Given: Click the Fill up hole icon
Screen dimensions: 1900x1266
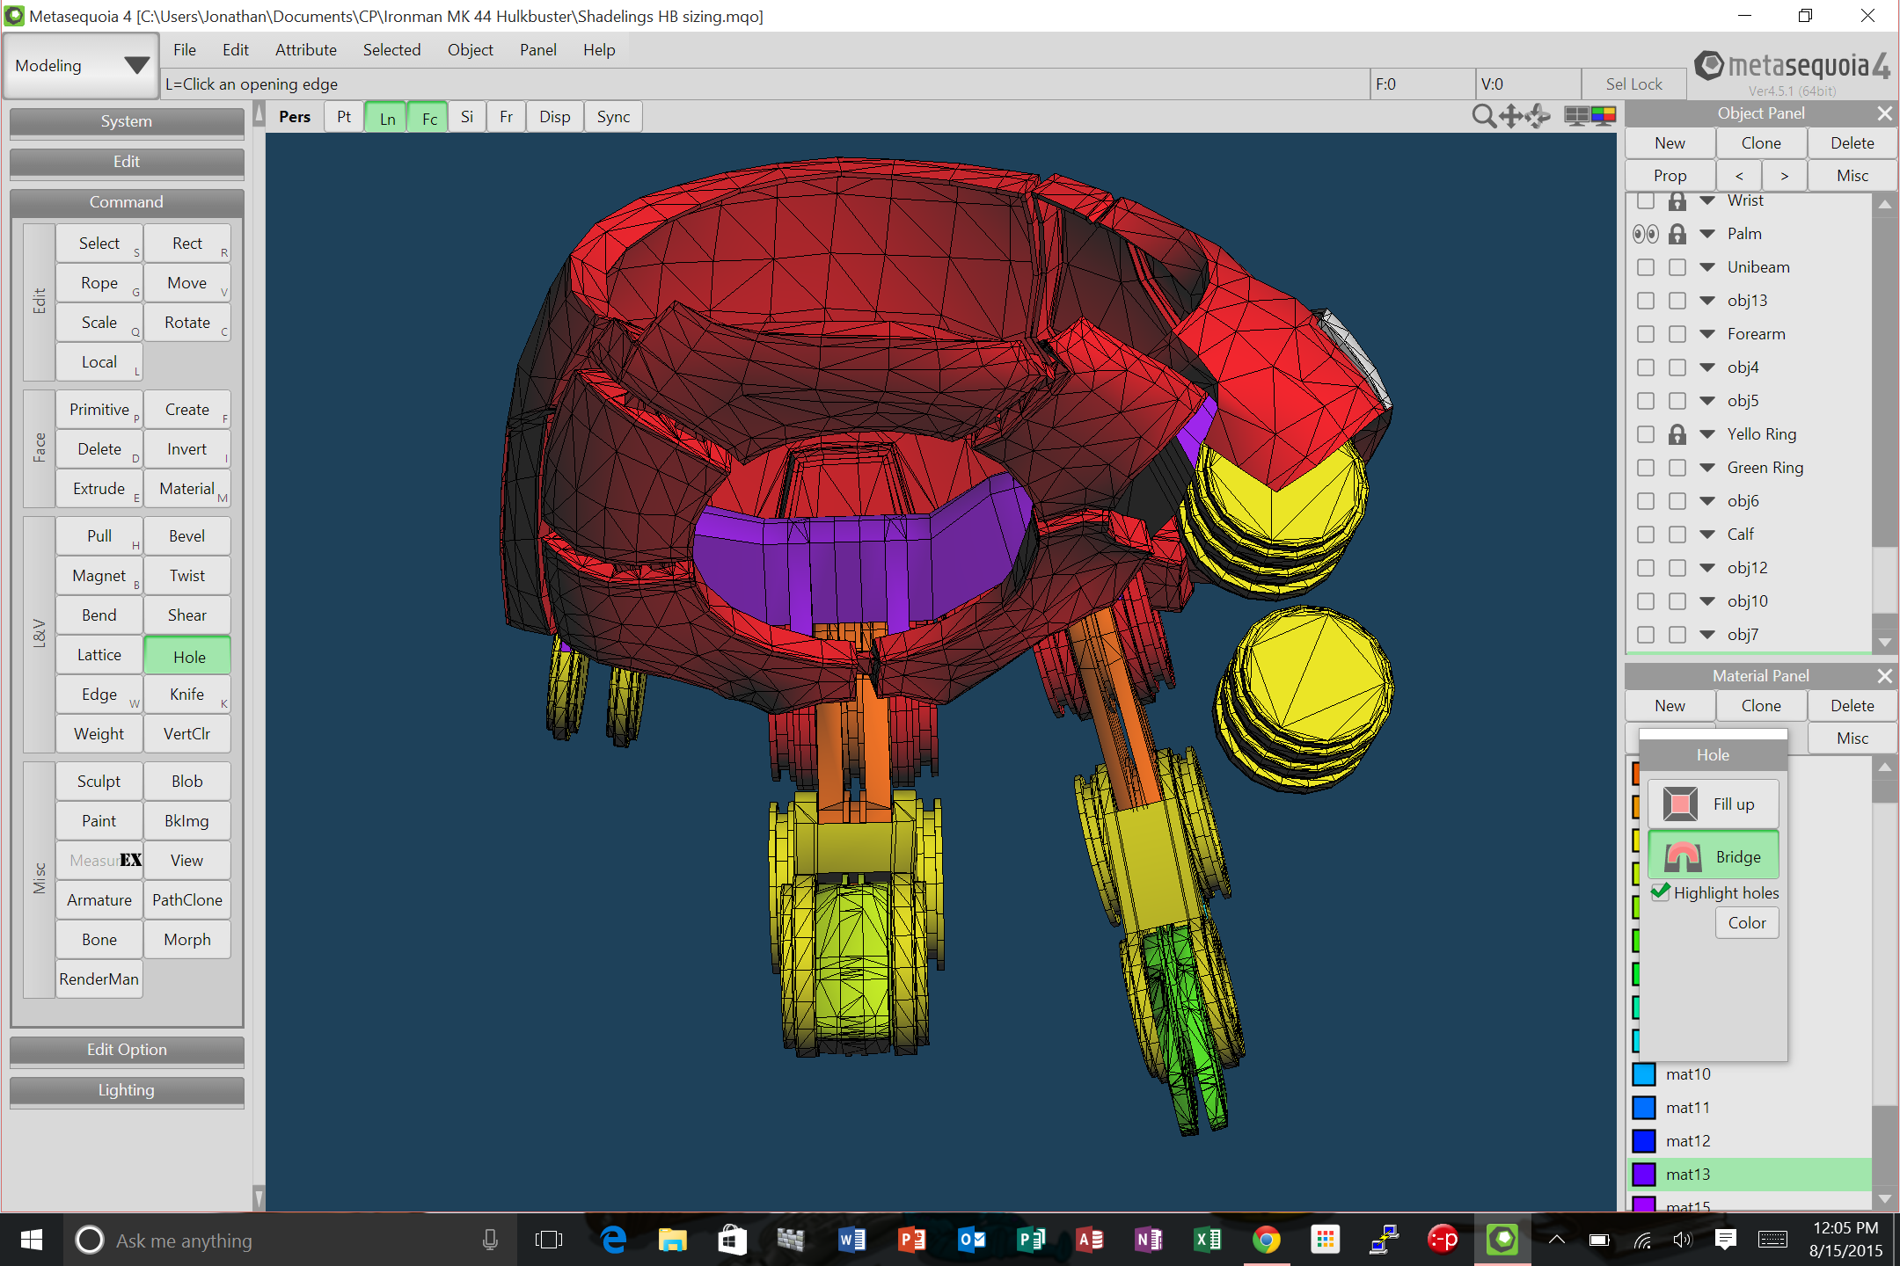Looking at the screenshot, I should (1680, 804).
